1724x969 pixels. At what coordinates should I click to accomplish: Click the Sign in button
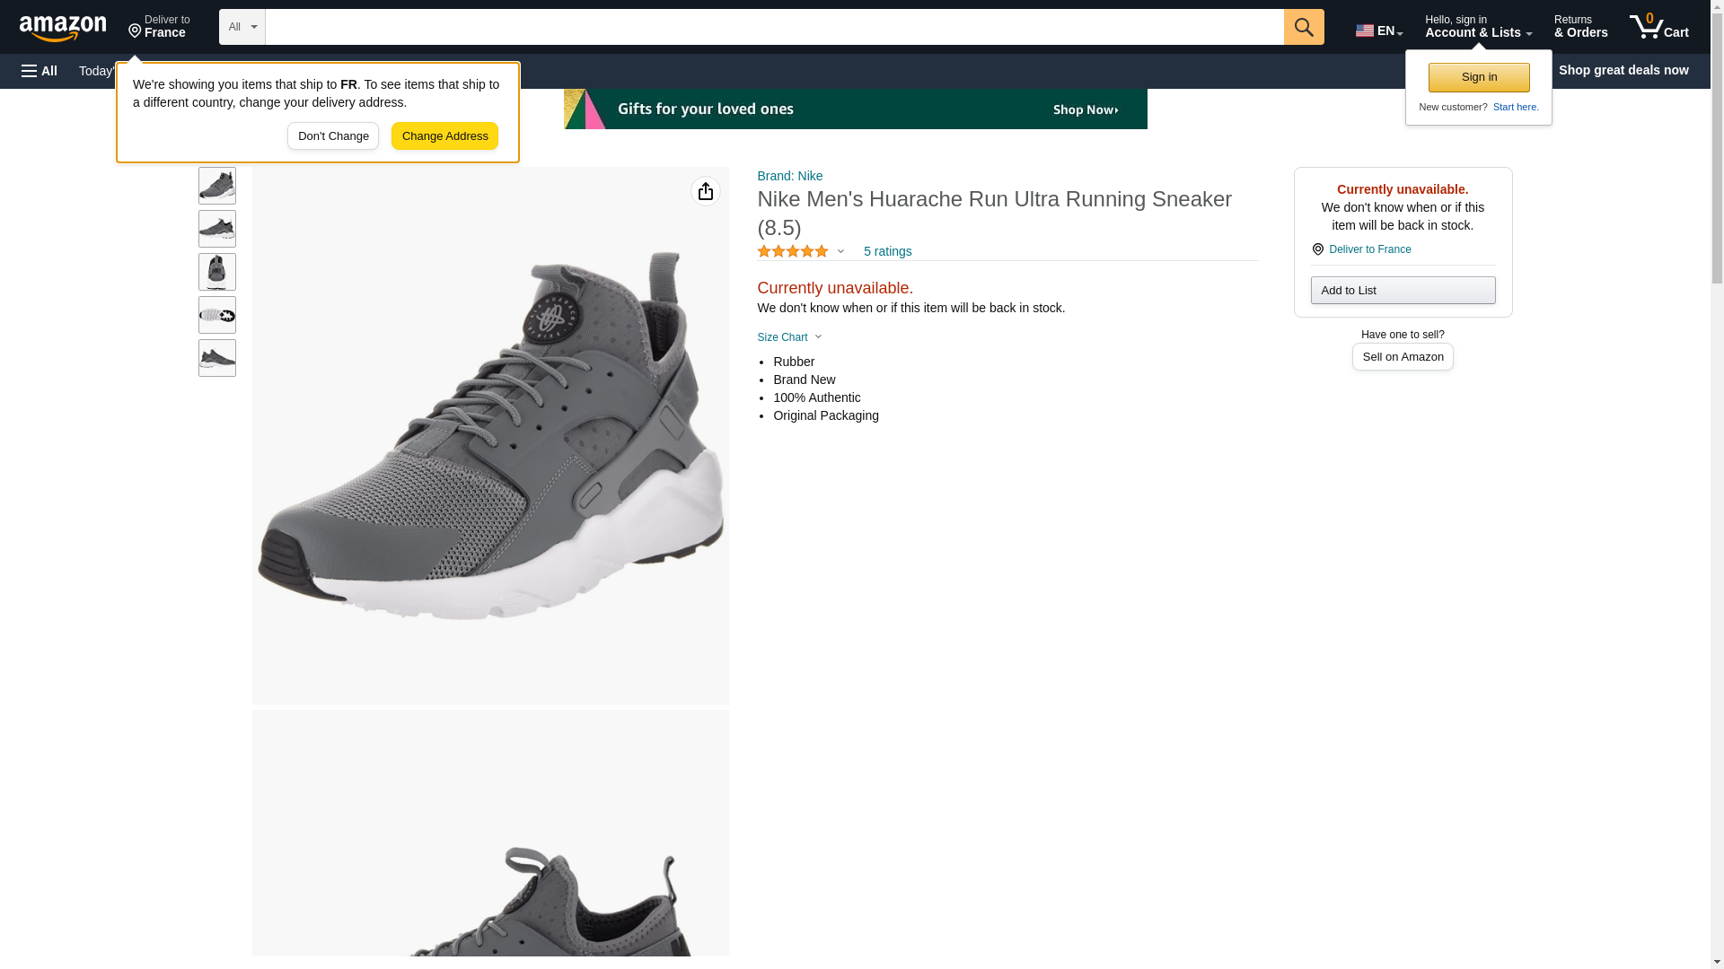1479,77
